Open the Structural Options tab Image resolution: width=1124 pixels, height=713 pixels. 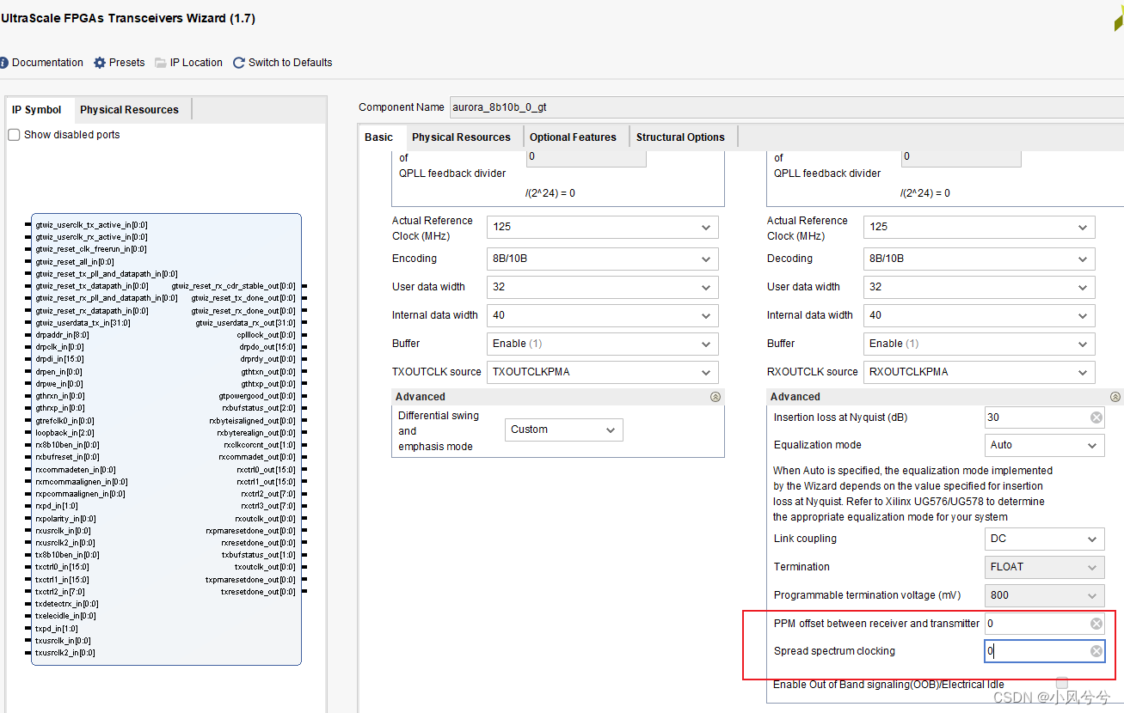click(x=681, y=137)
